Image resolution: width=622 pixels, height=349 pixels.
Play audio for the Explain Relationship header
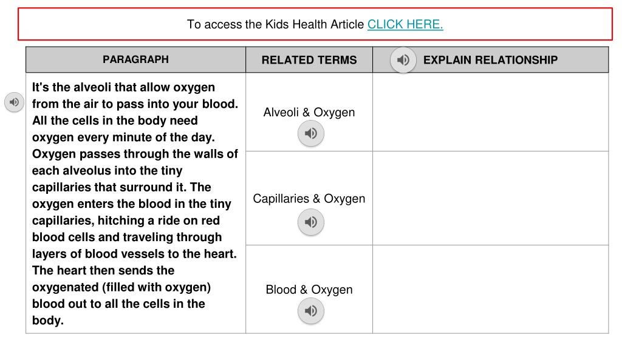coord(403,60)
